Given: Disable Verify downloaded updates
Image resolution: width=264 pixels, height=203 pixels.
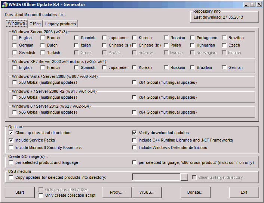Looking at the screenshot, I should point(134,133).
